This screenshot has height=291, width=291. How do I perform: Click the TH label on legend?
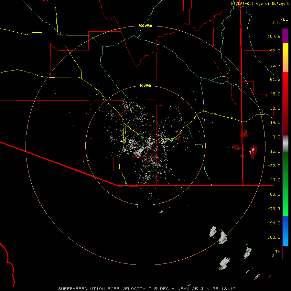pos(278,252)
